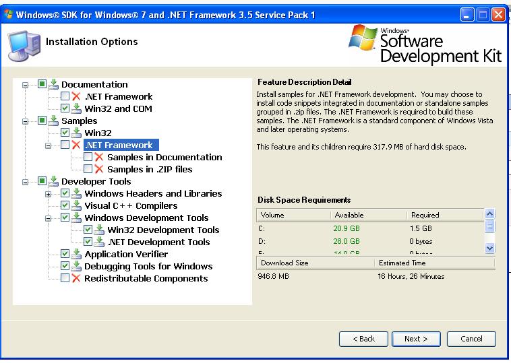Screen dimensions: 511x363
Task: Collapse the .NET Framework samples node
Action: (48, 145)
